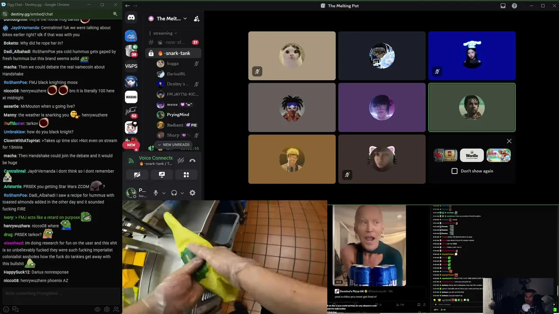Click username RoShamPoe saying FMJ black knighting
559x314 pixels.
pyautogui.click(x=15, y=82)
